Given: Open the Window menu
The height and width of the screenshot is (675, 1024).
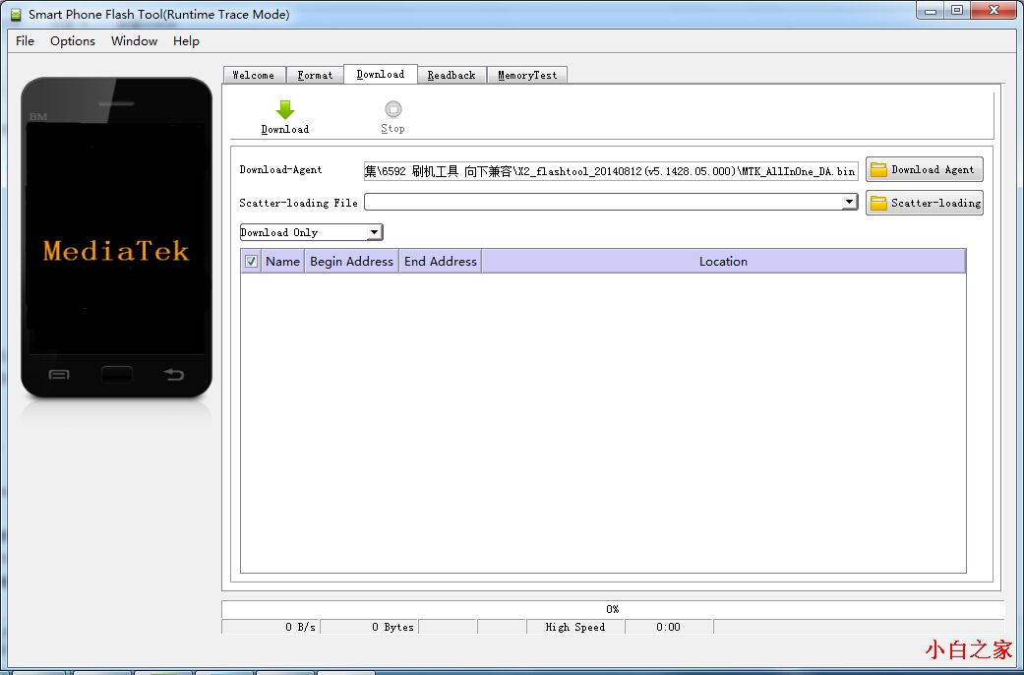Looking at the screenshot, I should click(134, 40).
